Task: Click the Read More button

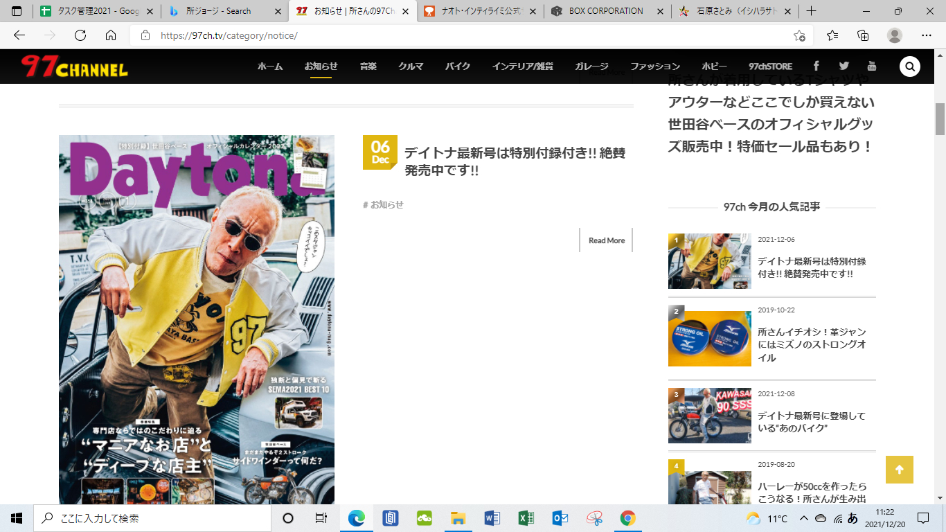Action: (606, 240)
